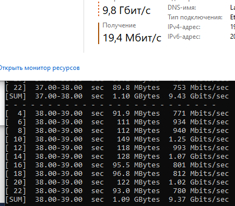Click stream 14 line showing 1.07 Gbits/sec
Image resolution: width=235 pixels, height=206 pixels.
[117, 157]
